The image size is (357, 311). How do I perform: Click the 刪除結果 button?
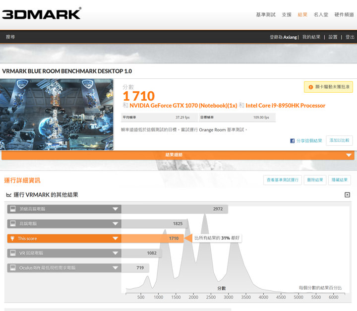click(314, 180)
